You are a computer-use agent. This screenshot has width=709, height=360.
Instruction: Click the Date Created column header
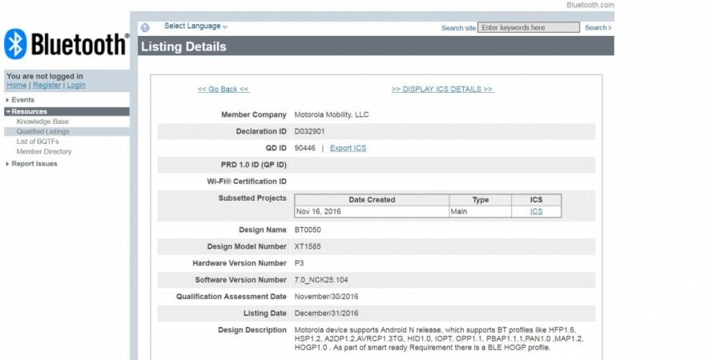372,200
